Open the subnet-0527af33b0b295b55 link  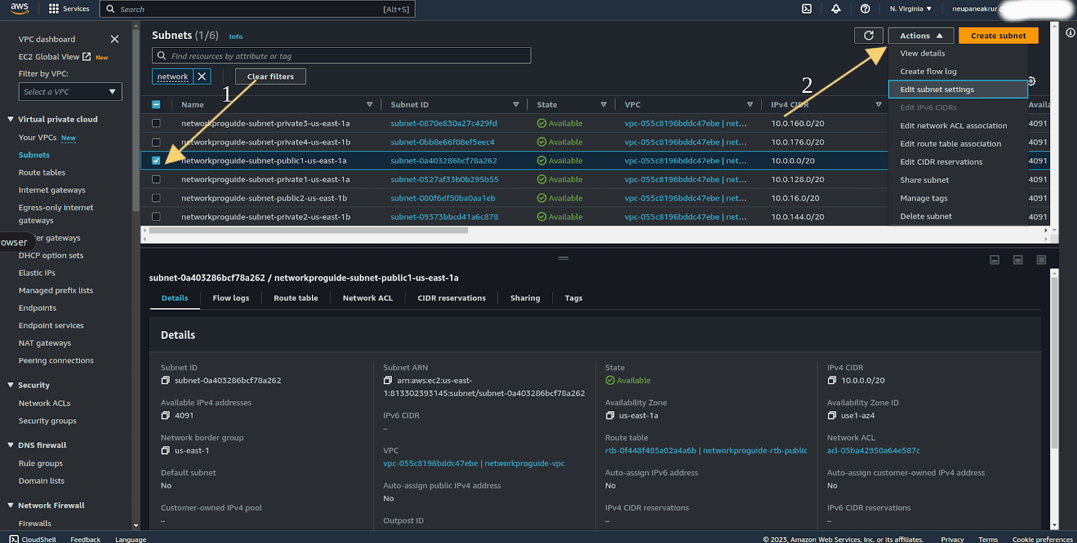(445, 180)
